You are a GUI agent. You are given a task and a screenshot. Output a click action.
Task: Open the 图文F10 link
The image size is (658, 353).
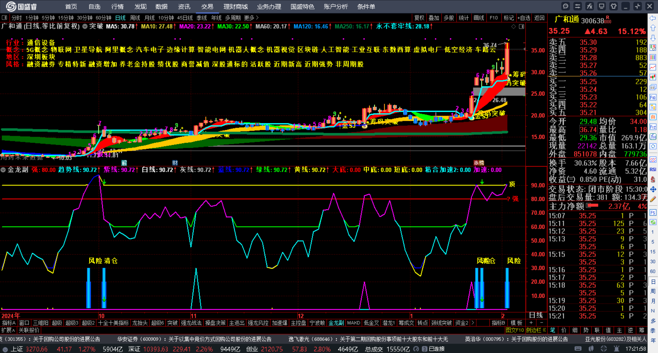coord(515,330)
